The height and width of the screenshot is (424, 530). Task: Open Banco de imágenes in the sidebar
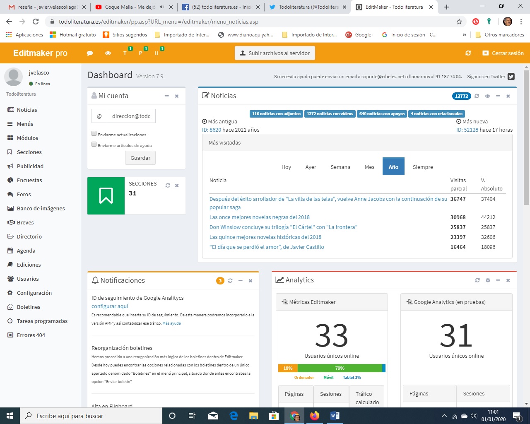click(41, 208)
